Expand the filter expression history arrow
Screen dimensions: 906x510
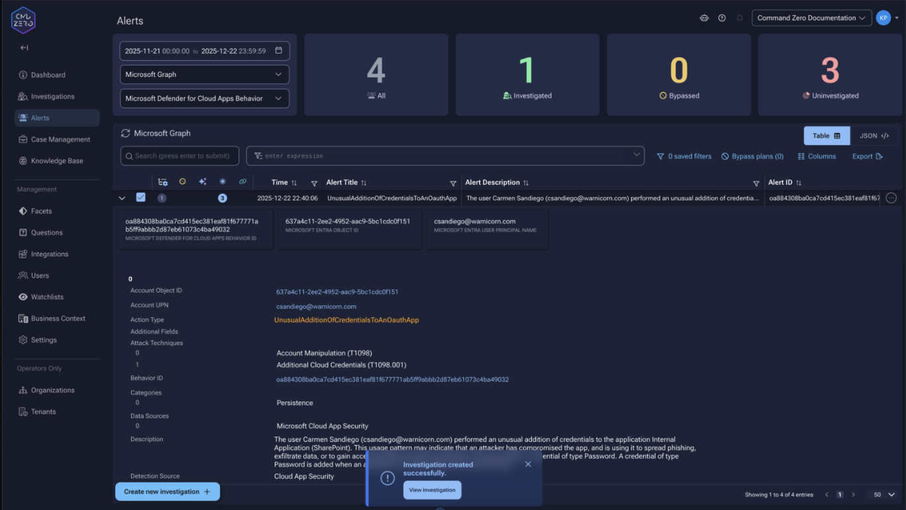[636, 155]
